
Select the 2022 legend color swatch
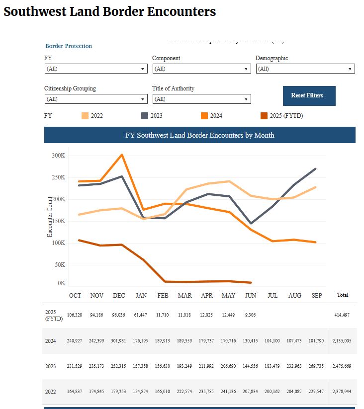85,116
